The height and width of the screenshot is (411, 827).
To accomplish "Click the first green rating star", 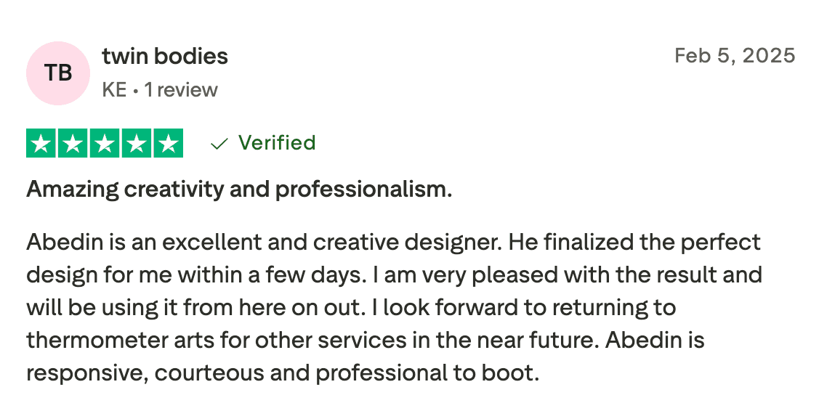I will point(41,143).
